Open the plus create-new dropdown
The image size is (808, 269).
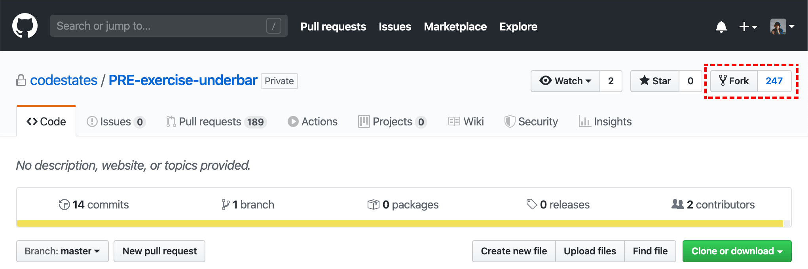tap(748, 27)
